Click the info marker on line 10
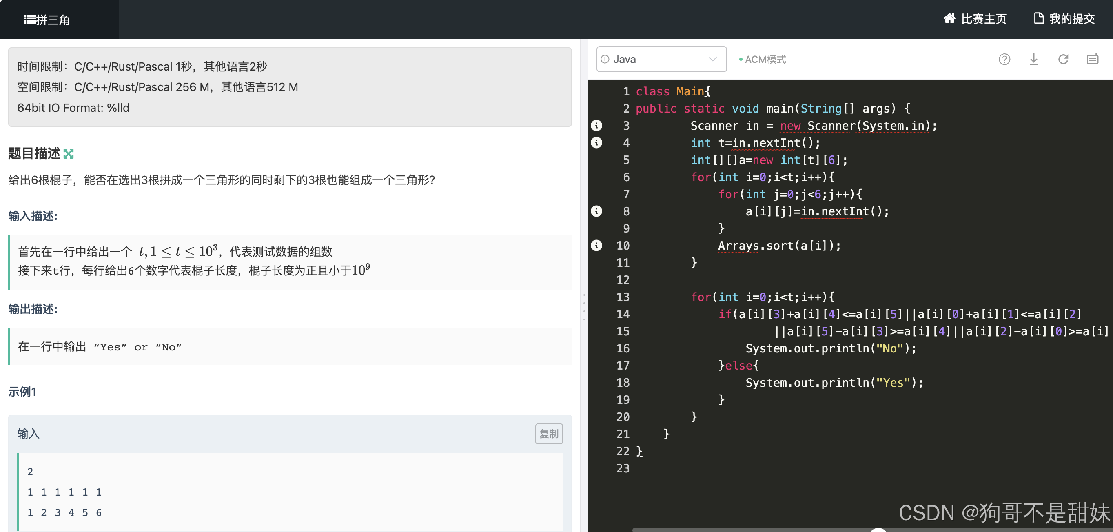The width and height of the screenshot is (1113, 532). pyautogui.click(x=596, y=246)
